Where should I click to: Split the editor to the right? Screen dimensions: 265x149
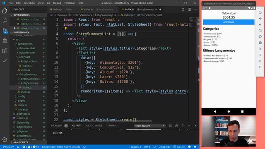click(x=189, y=10)
